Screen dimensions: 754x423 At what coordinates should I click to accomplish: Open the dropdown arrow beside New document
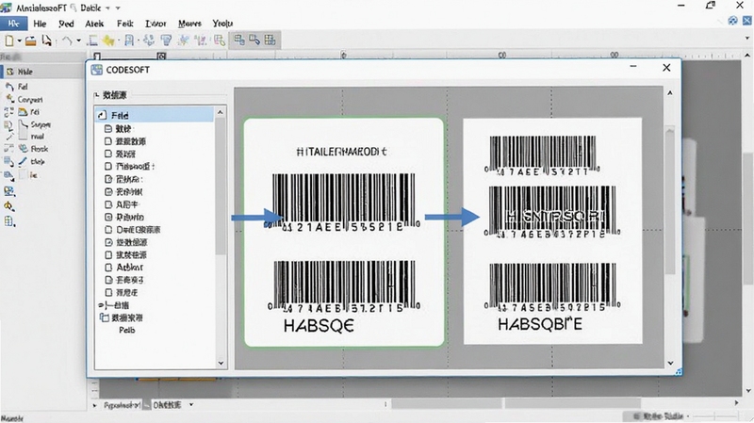(19, 41)
